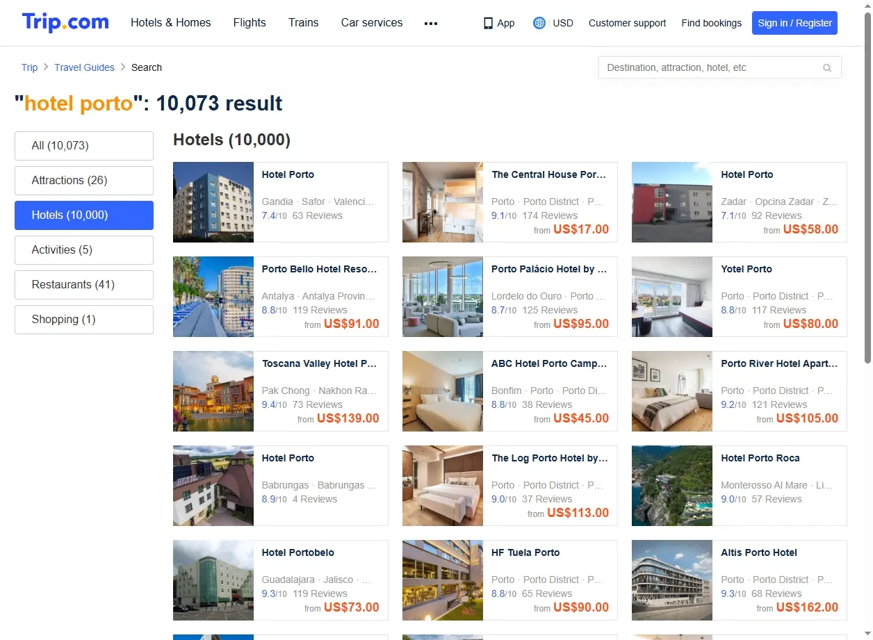Click US$162.00 price
This screenshot has width=873, height=640.
click(807, 607)
